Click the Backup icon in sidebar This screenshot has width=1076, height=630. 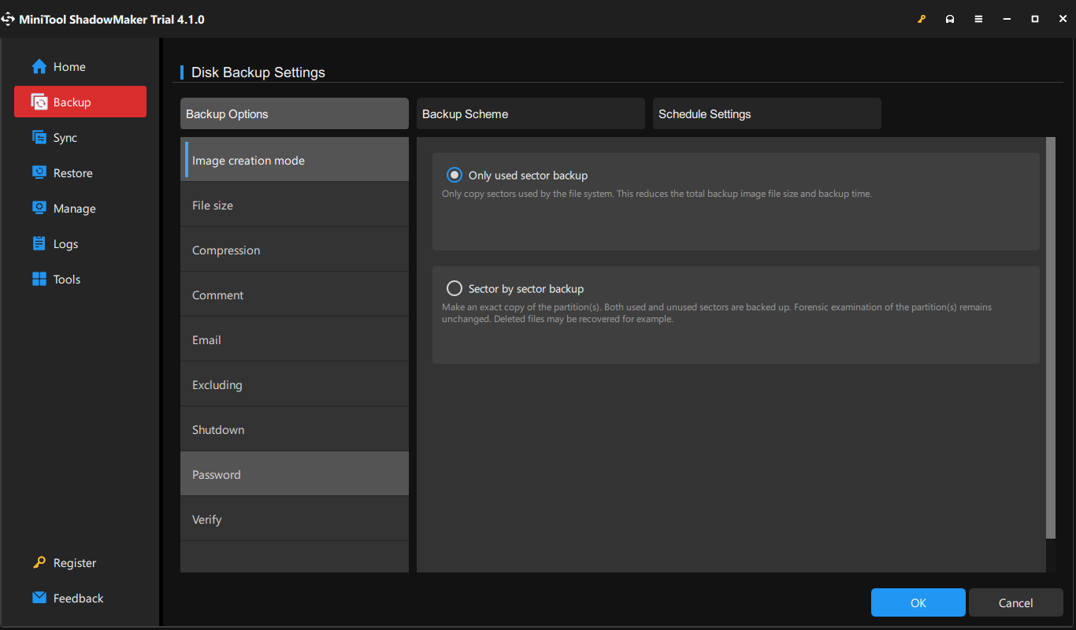[39, 102]
